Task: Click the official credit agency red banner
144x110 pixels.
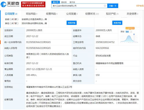Action: click(x=33, y=4)
